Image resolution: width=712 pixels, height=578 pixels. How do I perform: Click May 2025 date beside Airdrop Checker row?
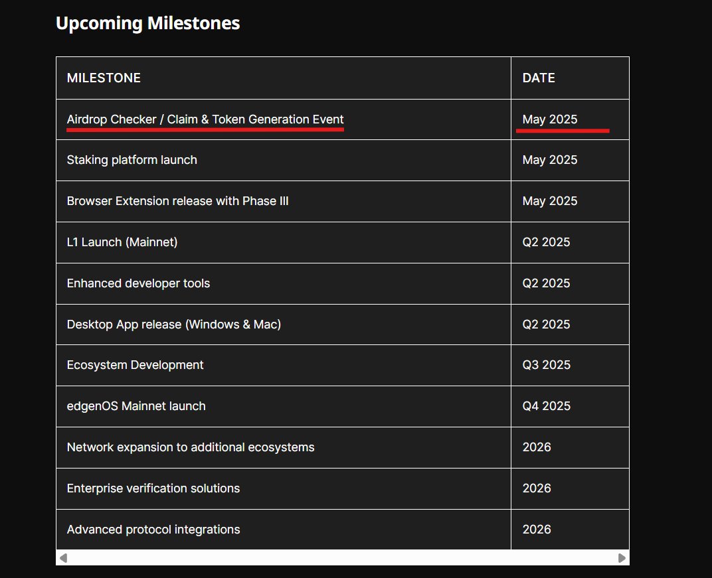[x=550, y=119]
